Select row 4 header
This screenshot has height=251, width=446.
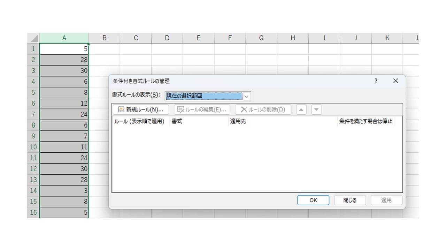click(x=33, y=82)
